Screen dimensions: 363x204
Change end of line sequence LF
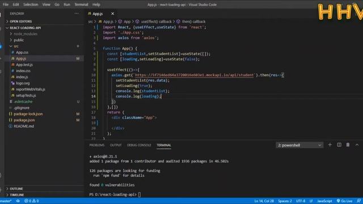[x=311, y=201]
